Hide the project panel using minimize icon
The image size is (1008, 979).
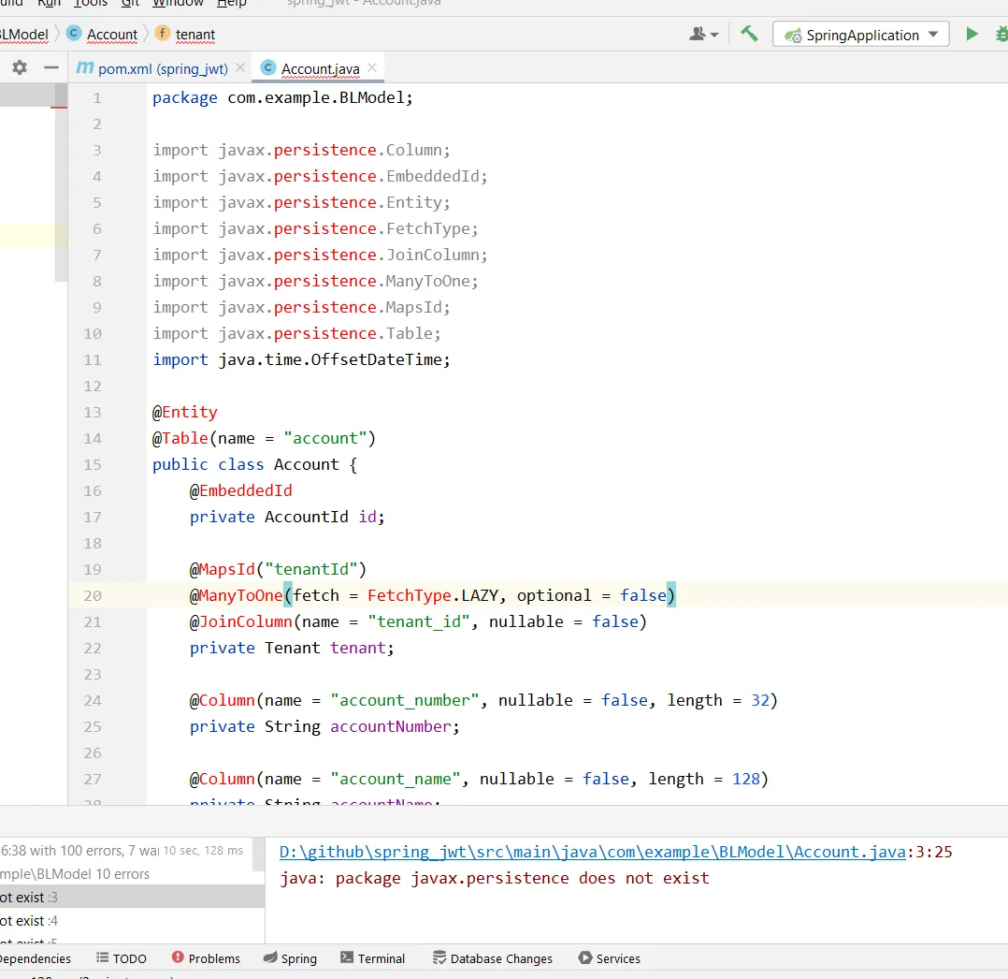51,67
